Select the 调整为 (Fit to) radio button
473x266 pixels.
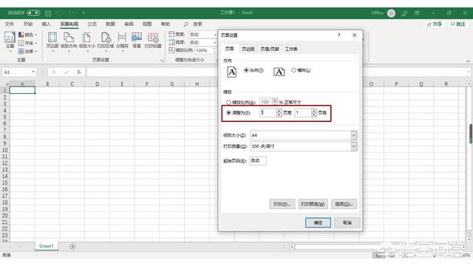click(228, 113)
